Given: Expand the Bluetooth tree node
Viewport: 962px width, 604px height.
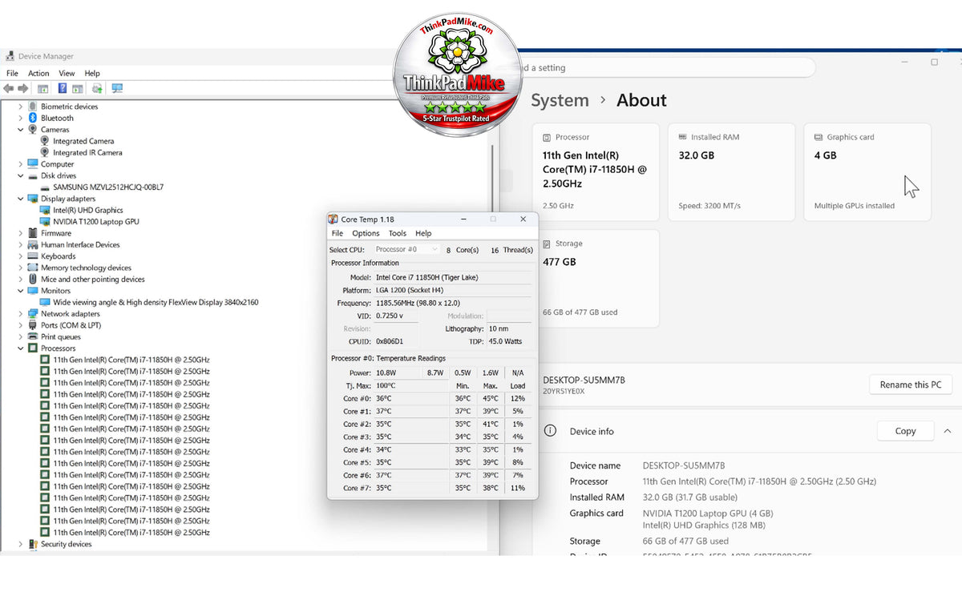Looking at the screenshot, I should 21,118.
